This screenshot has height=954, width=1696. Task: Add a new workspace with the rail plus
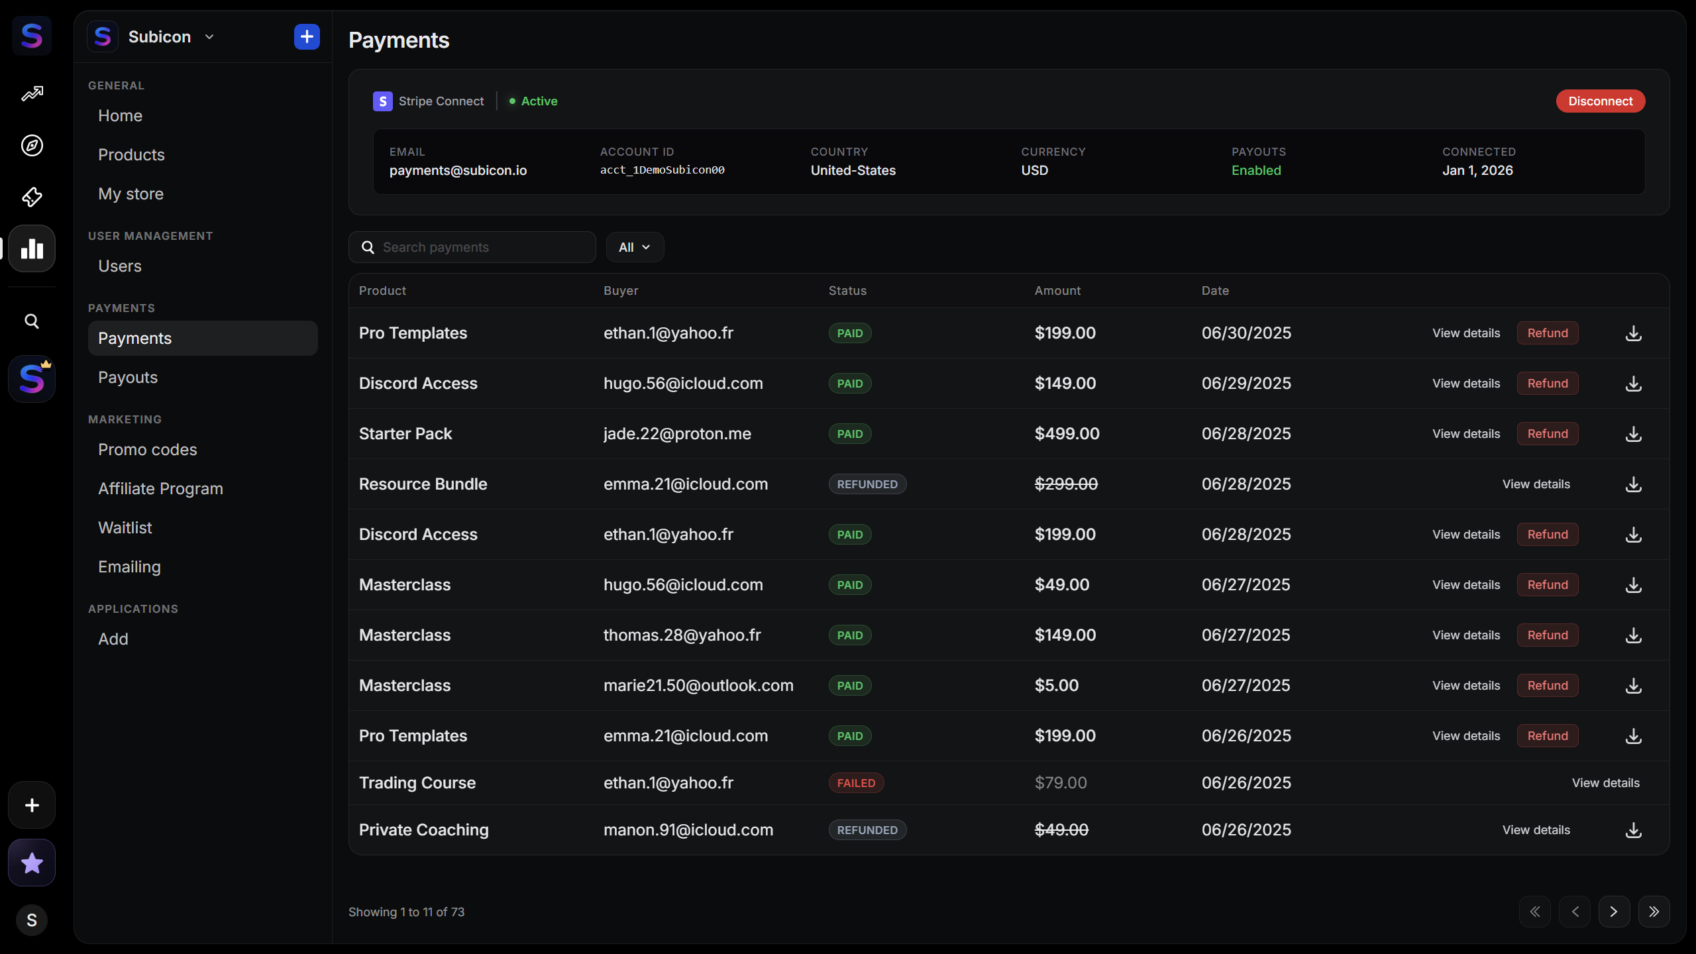point(32,805)
